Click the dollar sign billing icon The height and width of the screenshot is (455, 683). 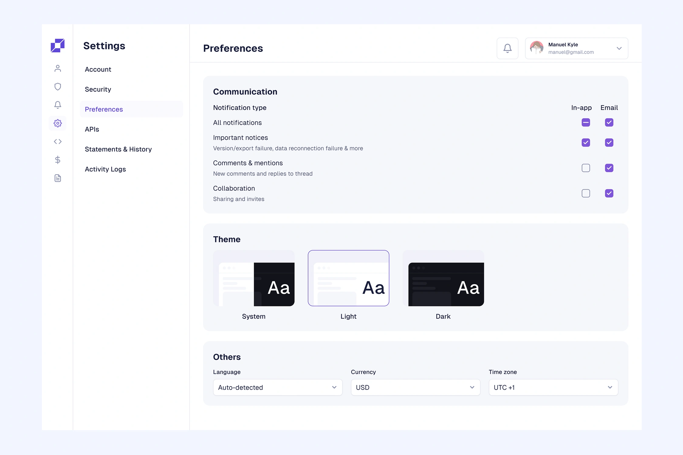click(x=57, y=160)
